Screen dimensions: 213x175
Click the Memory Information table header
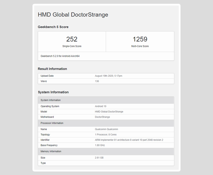pos(106,151)
